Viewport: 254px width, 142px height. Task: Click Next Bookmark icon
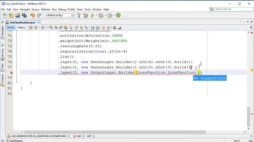(x=81, y=28)
